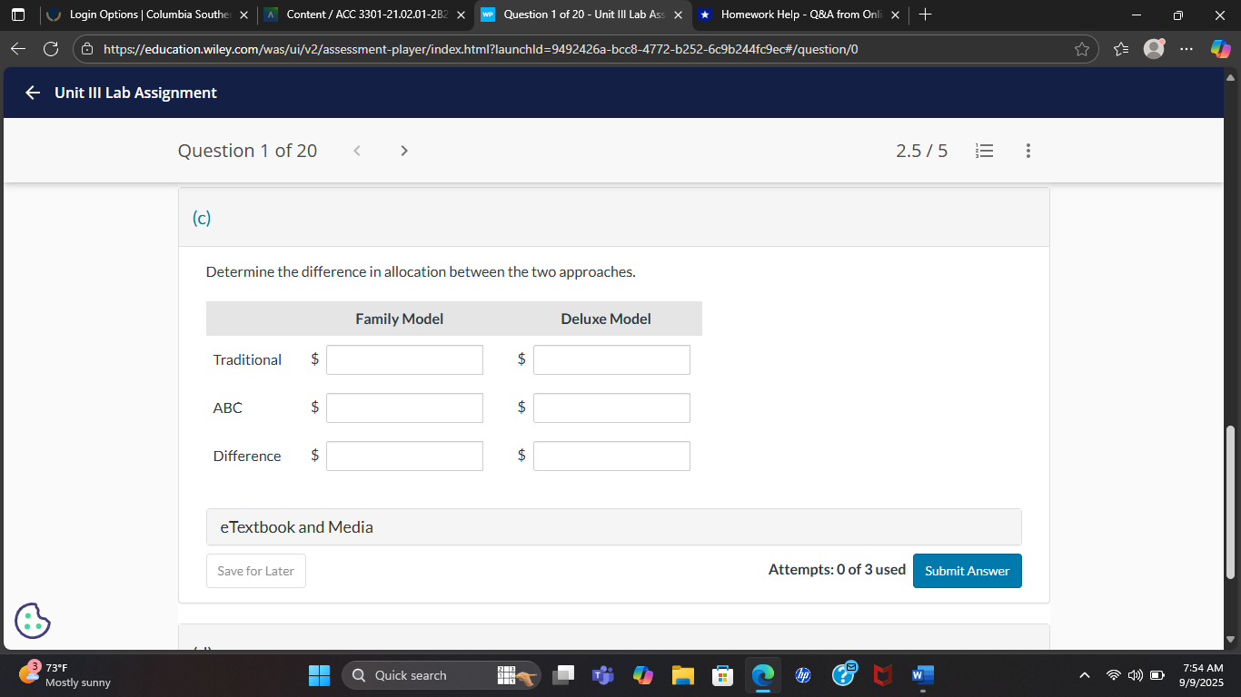Switch to Homework Help Q&A tab

[x=799, y=15]
